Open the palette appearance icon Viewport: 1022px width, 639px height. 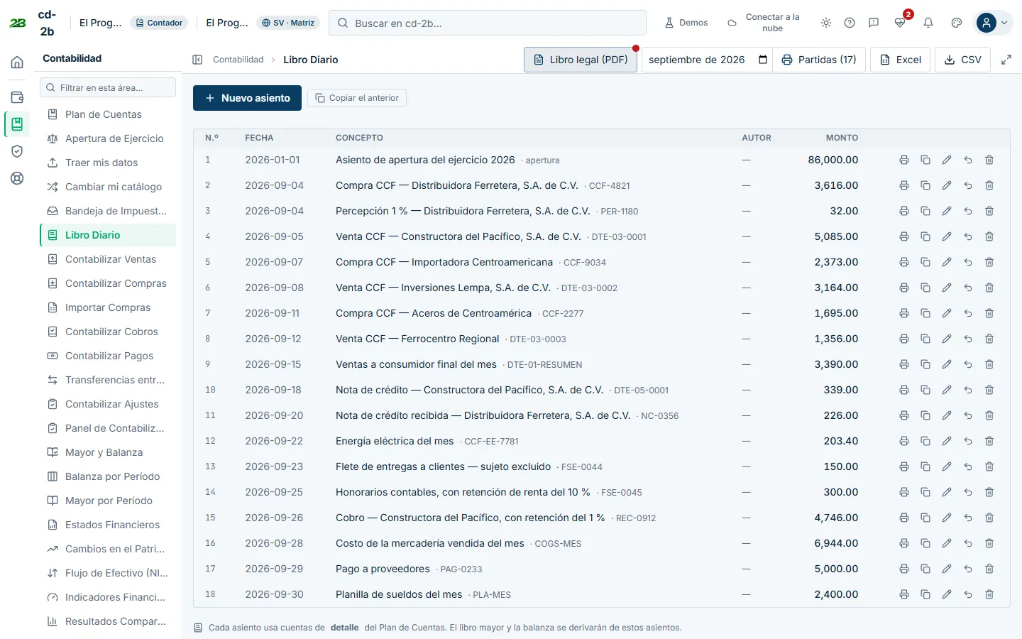tap(957, 23)
